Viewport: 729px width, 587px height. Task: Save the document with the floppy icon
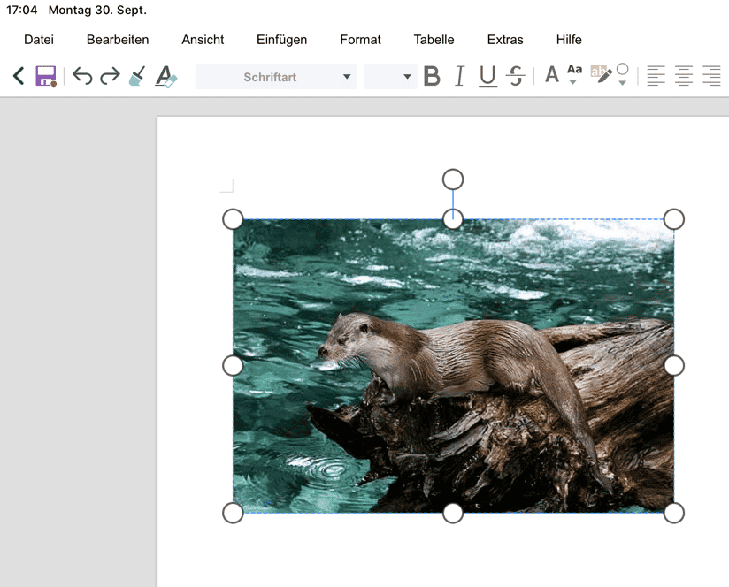(46, 76)
